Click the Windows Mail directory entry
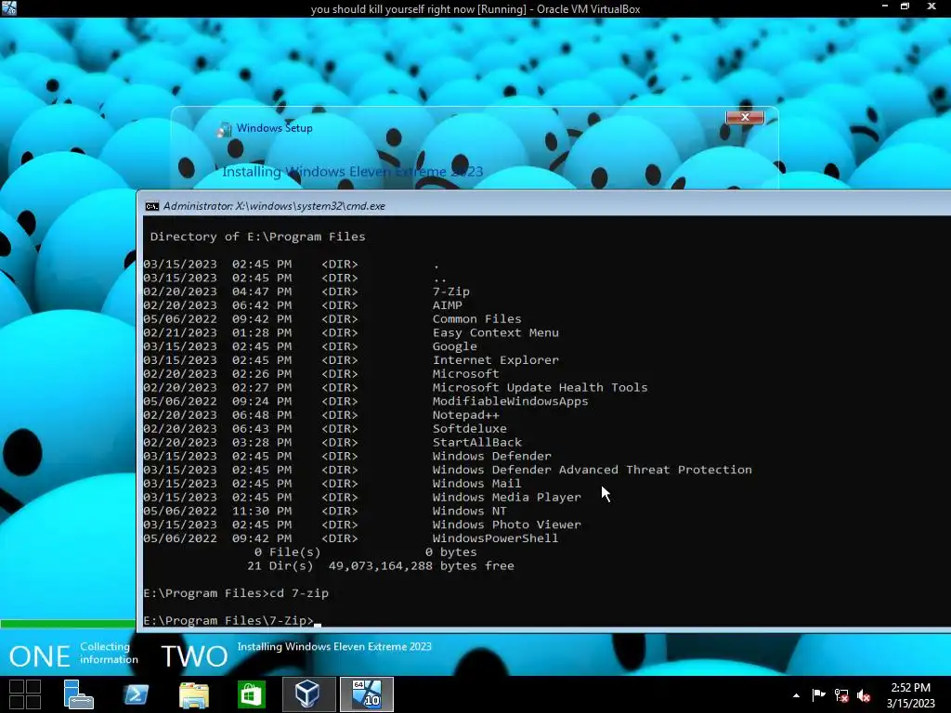This screenshot has height=713, width=951. pyautogui.click(x=476, y=484)
